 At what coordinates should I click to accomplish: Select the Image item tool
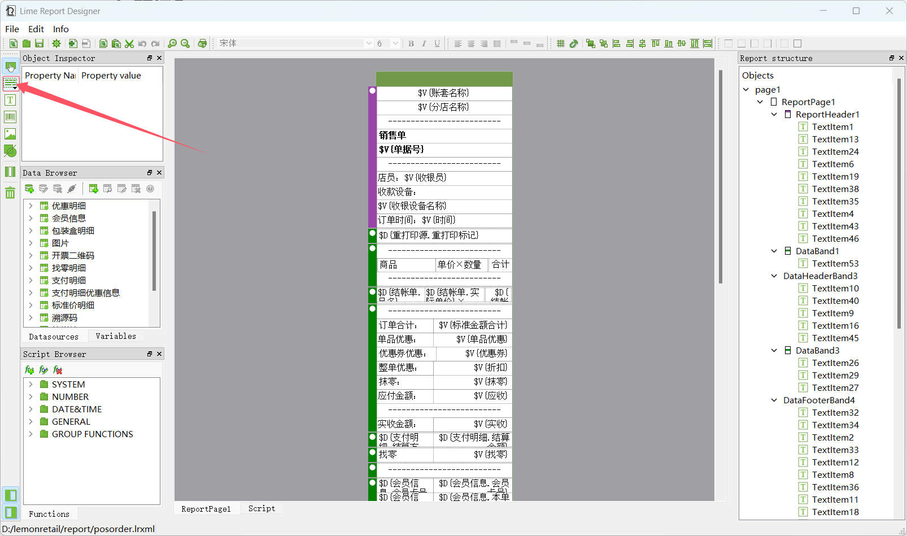(10, 134)
